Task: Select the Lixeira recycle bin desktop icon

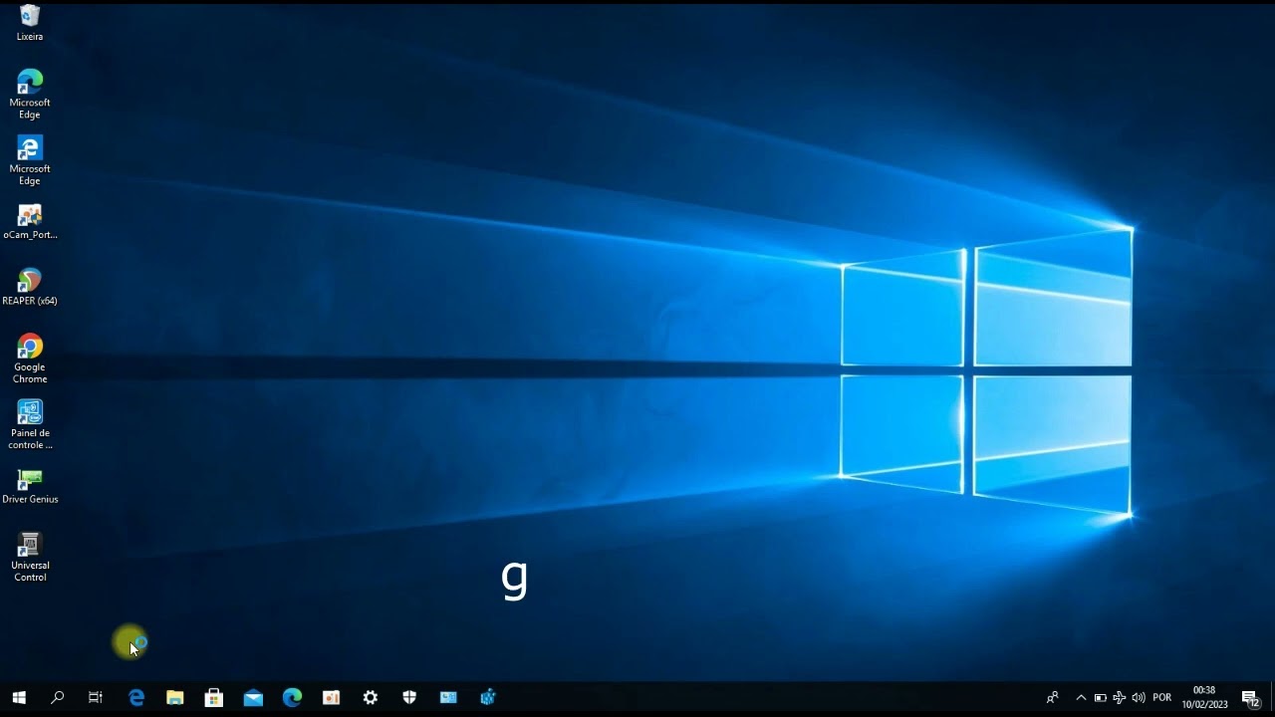Action: point(30,23)
